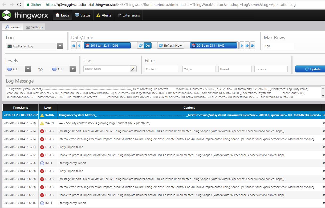
Task: Click the Search Users field
Action: [107, 69]
